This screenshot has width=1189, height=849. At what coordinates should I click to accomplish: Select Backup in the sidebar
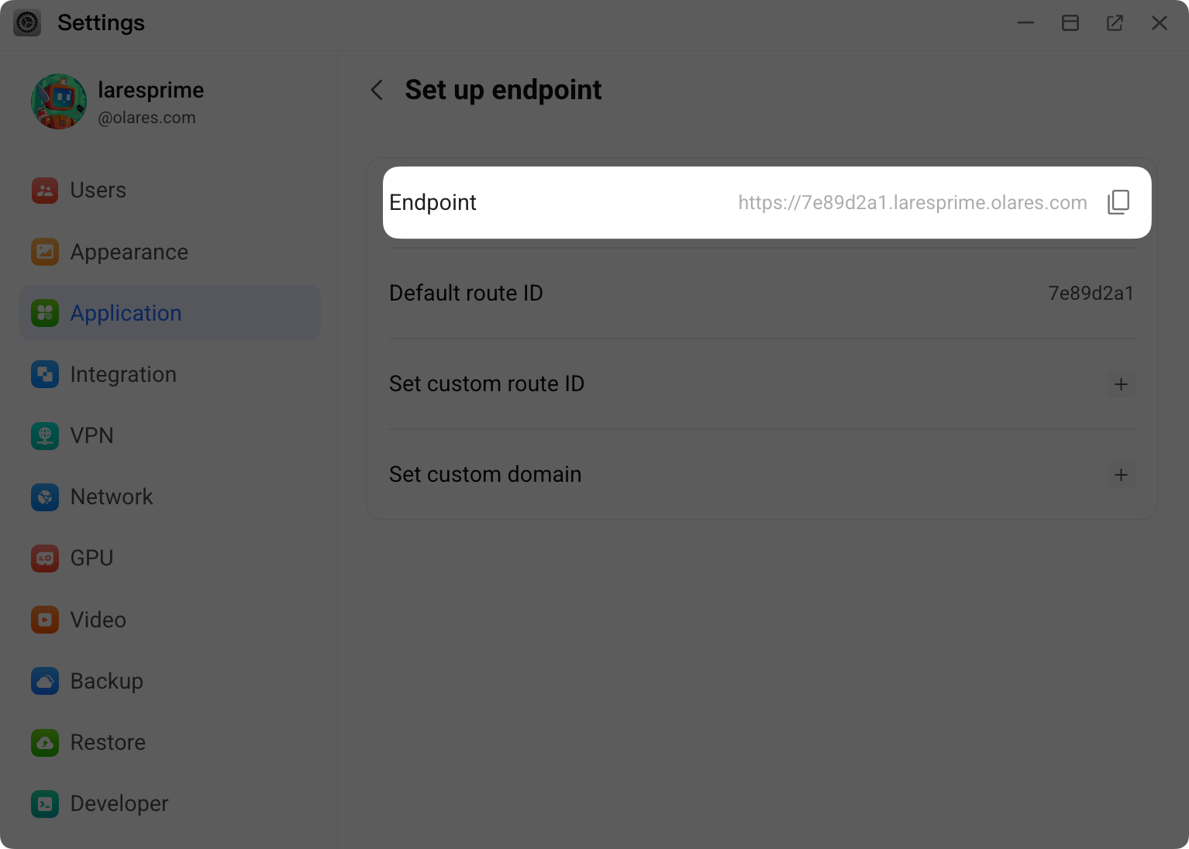tap(106, 682)
